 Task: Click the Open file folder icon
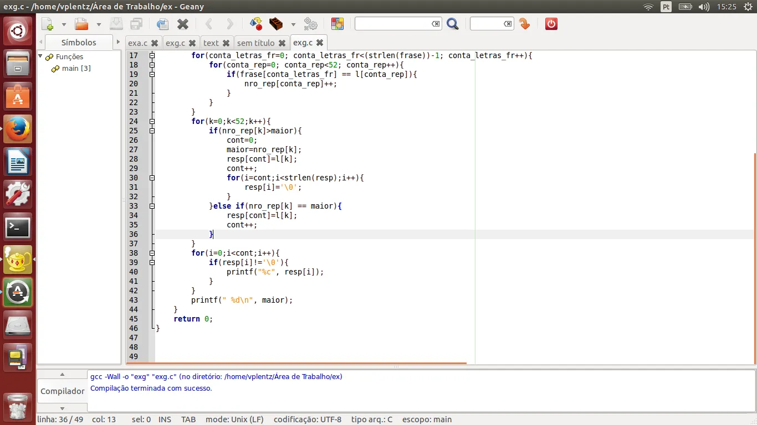(82, 24)
